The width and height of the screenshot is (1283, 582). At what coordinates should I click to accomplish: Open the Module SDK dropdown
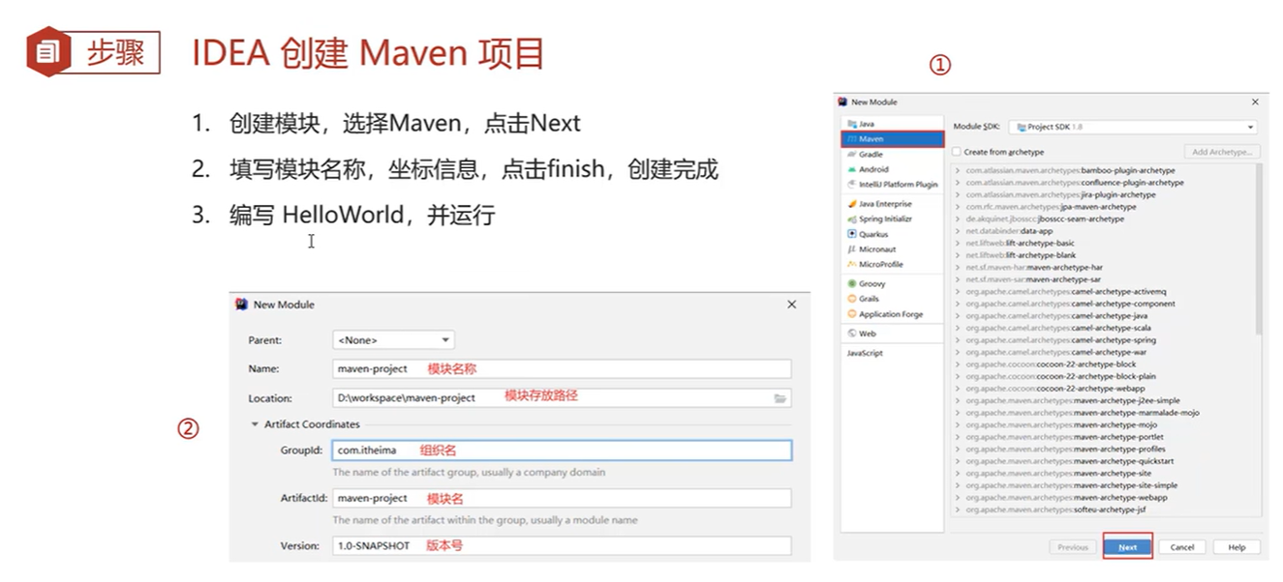1133,127
